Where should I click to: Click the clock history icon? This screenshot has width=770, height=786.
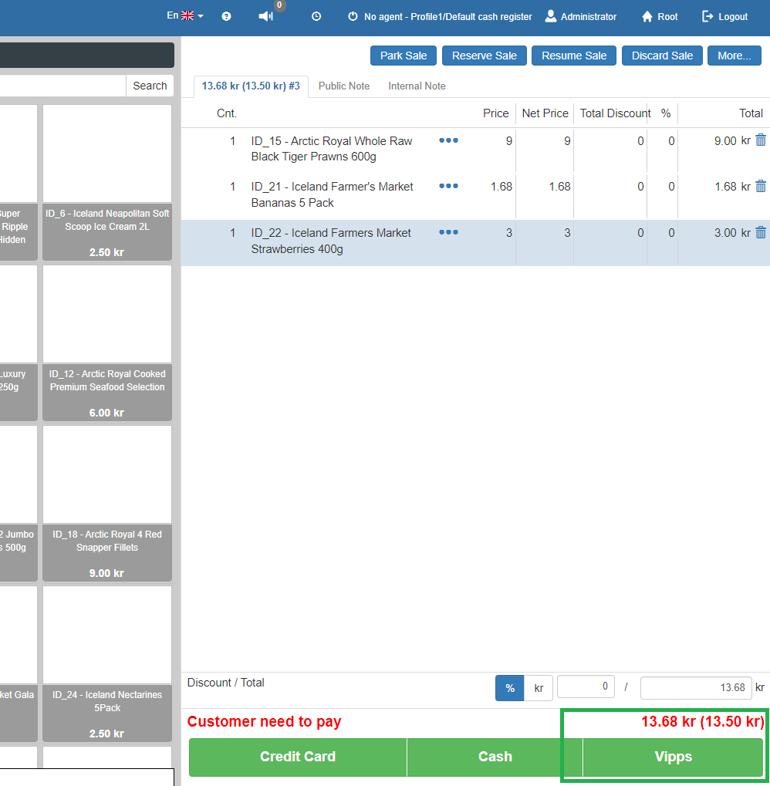click(x=316, y=16)
